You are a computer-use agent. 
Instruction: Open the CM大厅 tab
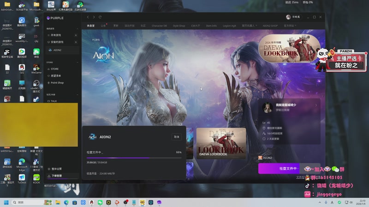pyautogui.click(x=195, y=26)
